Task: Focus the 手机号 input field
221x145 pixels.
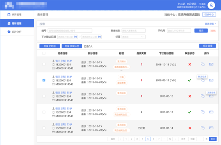Action: tap(179, 30)
